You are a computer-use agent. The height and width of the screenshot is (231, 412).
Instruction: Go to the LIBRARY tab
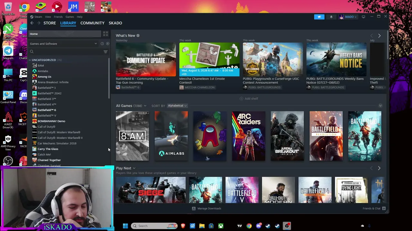(68, 23)
